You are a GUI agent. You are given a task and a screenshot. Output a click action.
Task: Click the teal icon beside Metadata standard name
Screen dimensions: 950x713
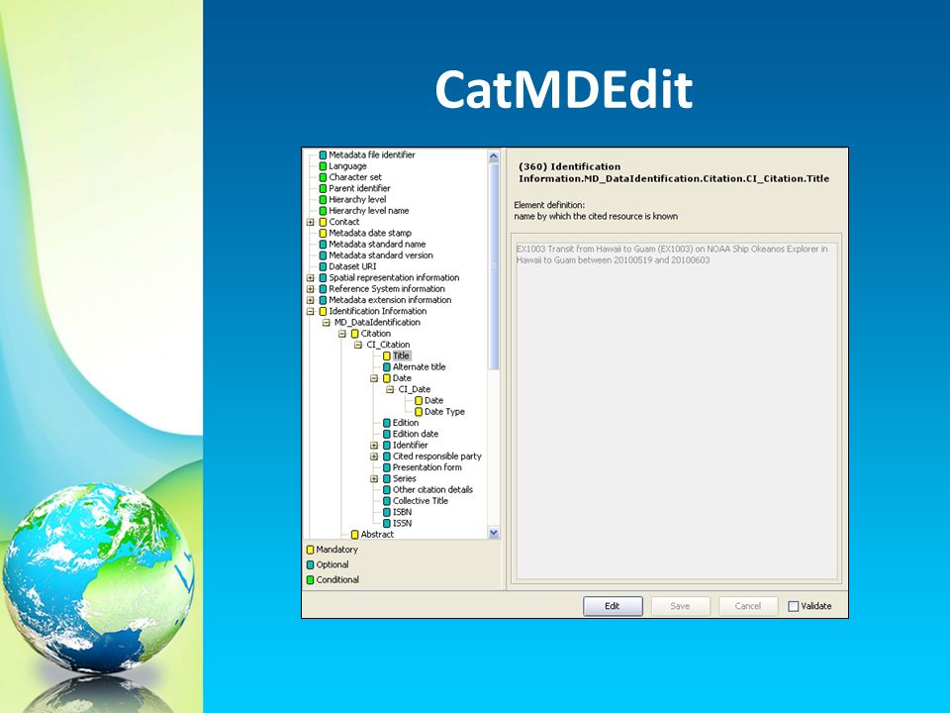(x=323, y=245)
